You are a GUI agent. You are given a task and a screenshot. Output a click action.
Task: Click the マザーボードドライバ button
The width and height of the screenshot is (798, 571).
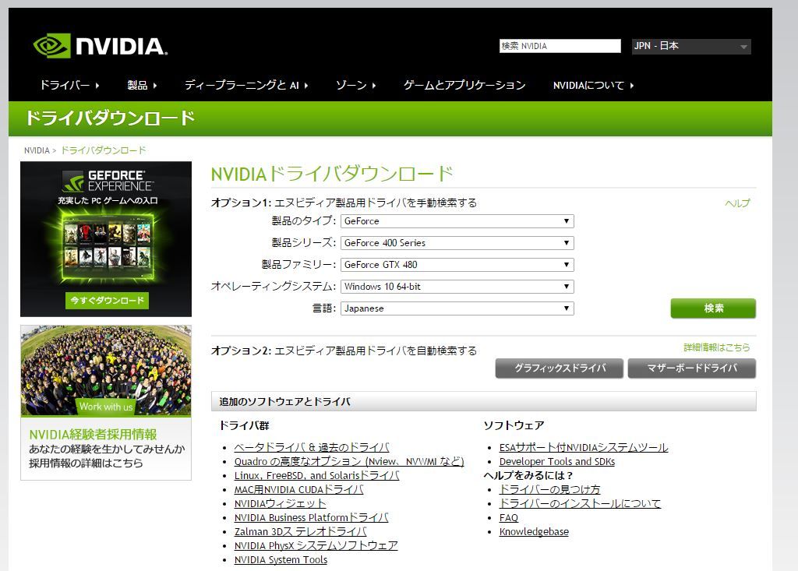pos(692,368)
